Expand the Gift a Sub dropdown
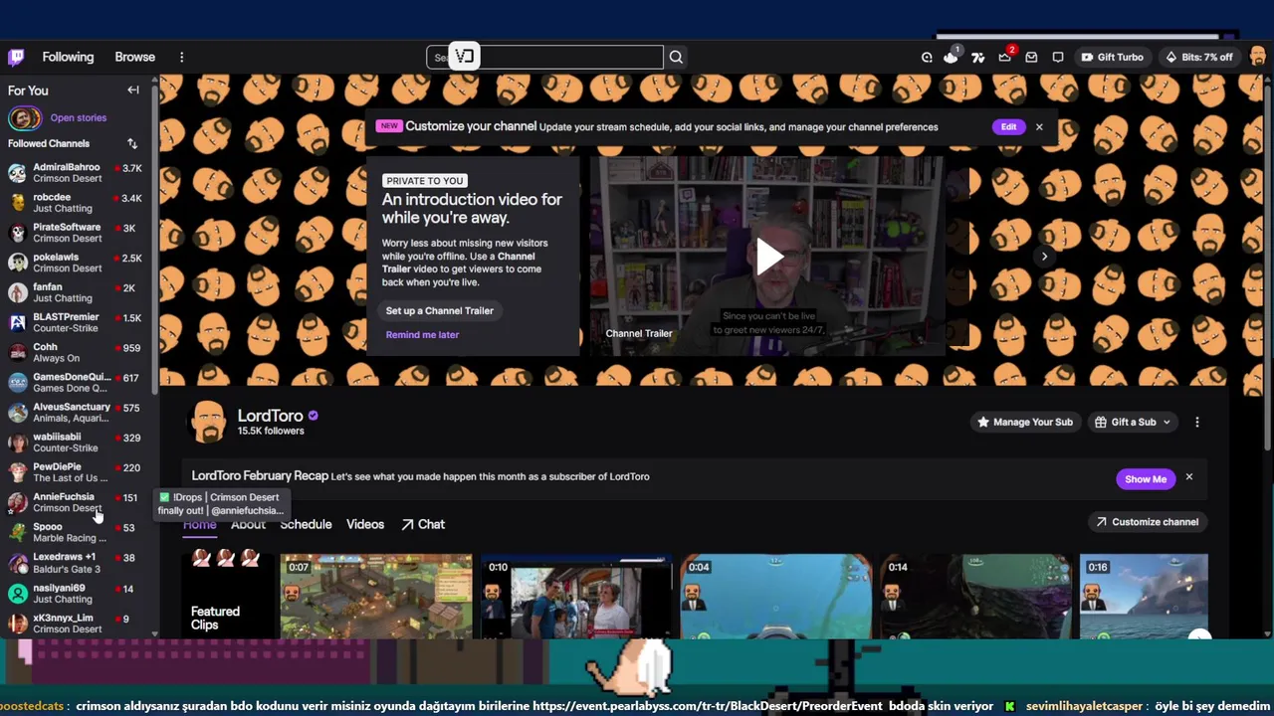Screen dimensions: 1274x716 (1134, 422)
